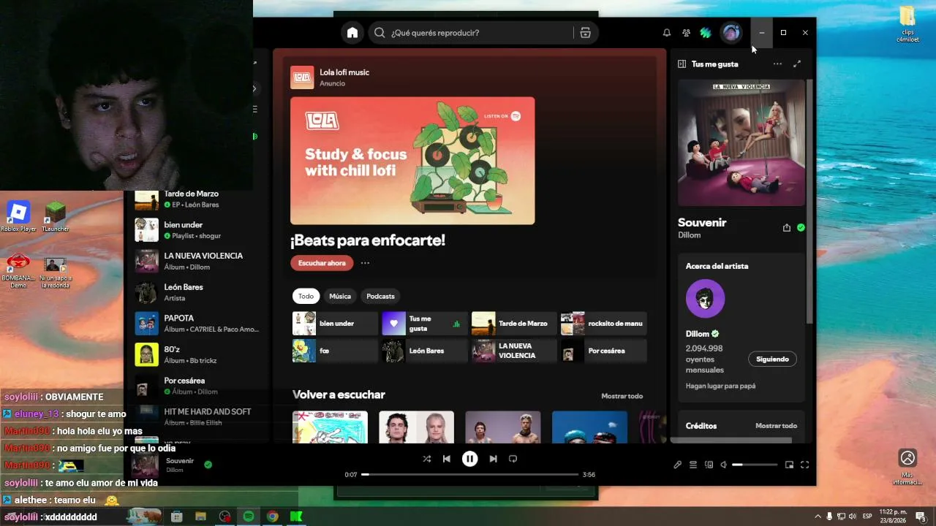Screen dimensions: 936x526
Task: Open the Lola lofi music advertiser
Action: pos(344,72)
